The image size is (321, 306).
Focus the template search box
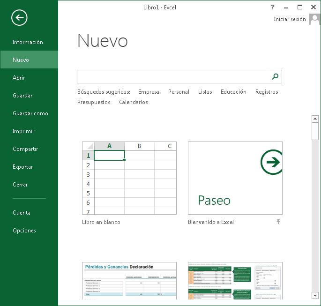(x=179, y=76)
